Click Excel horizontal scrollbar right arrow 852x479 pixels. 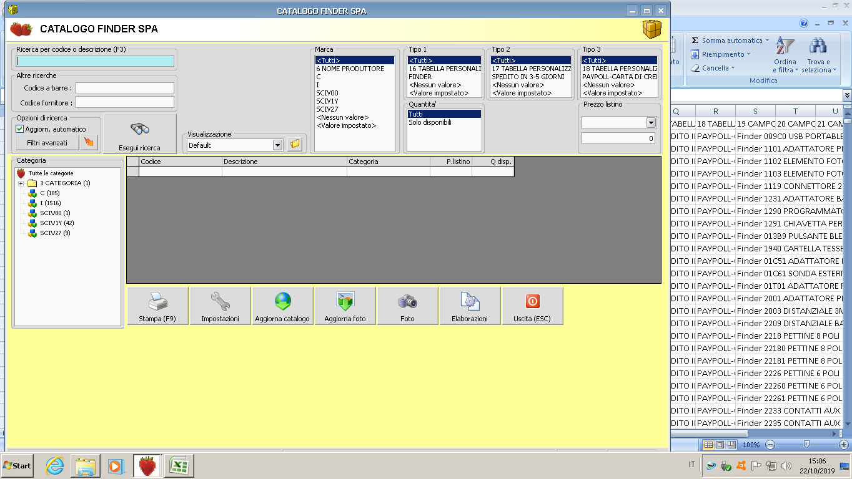point(835,433)
